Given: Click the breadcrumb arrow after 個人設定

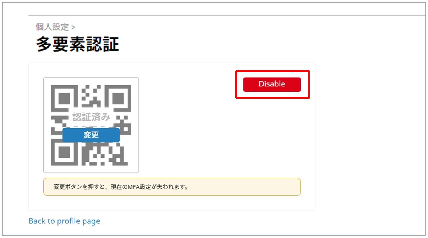Looking at the screenshot, I should (73, 27).
